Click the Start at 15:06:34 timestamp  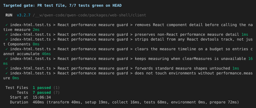(x=42, y=98)
